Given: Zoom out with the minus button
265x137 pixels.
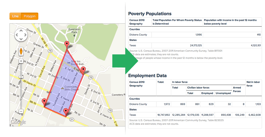Looking at the screenshot, I should pyautogui.click(x=21, y=111).
